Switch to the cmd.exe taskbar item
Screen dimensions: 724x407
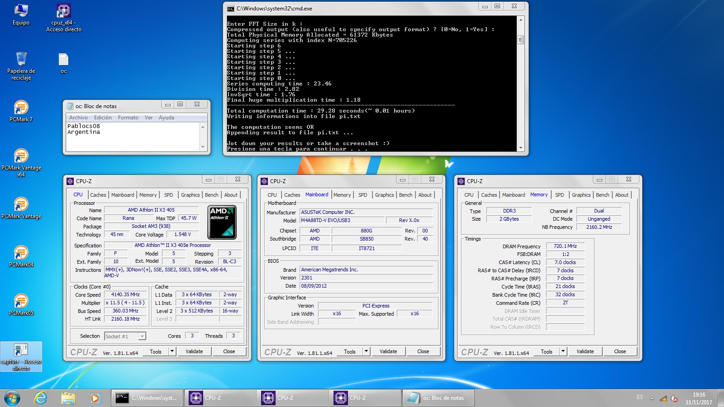(x=147, y=398)
